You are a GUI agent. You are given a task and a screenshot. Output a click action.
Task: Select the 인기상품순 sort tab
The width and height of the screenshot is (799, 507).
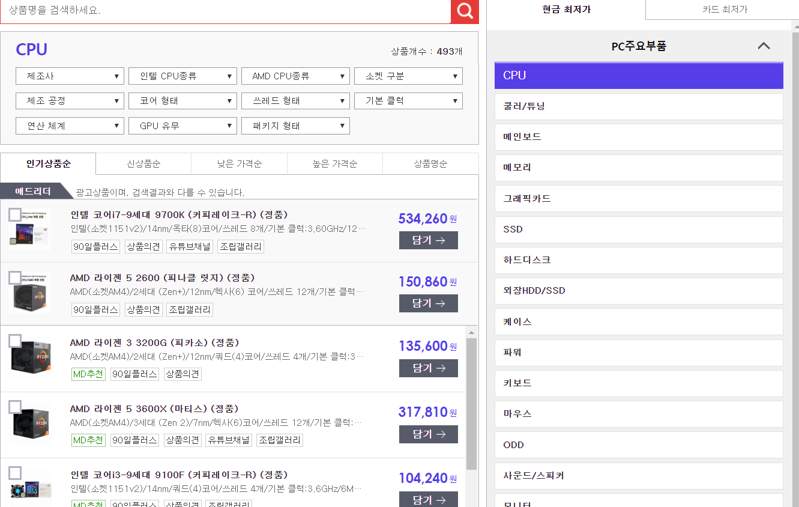(x=48, y=164)
